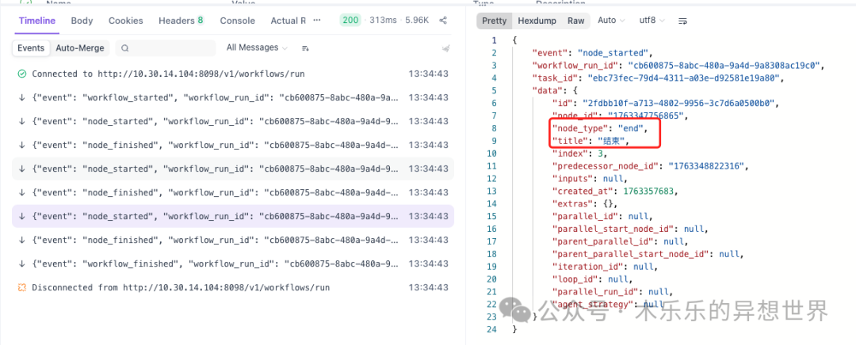Open the Body tab
Viewport: 856px width, 345px height.
pyautogui.click(x=82, y=21)
